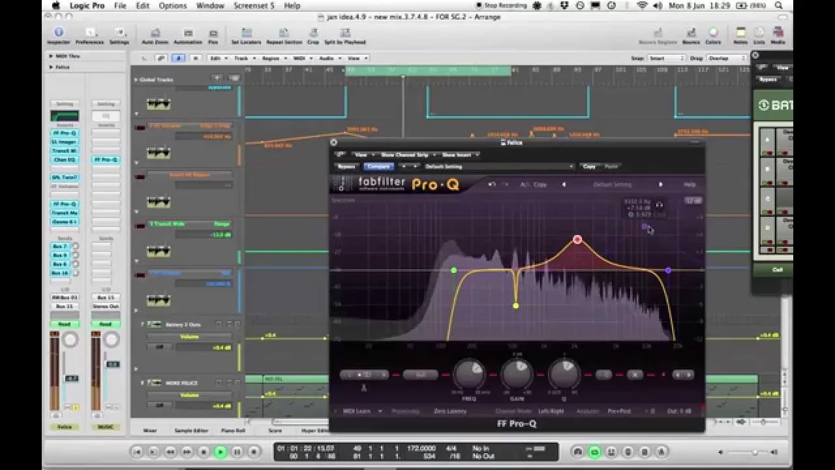Open the Snap mode dropdown
835x470 pixels.
(x=667, y=58)
